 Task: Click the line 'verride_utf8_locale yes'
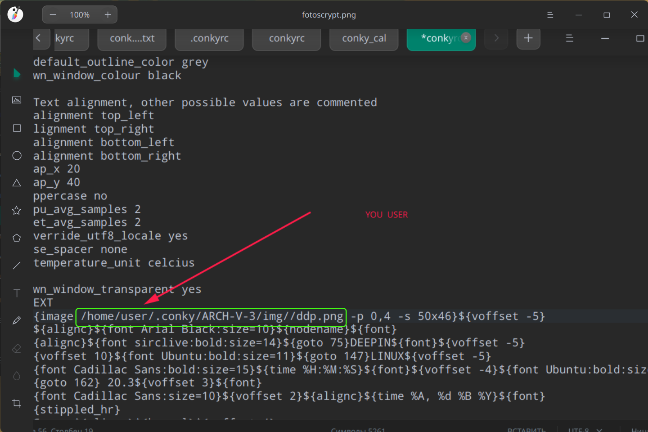tap(110, 236)
